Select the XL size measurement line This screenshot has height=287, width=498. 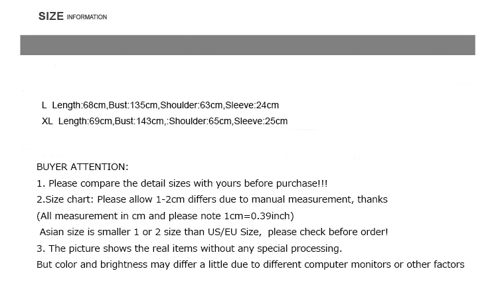pyautogui.click(x=165, y=121)
